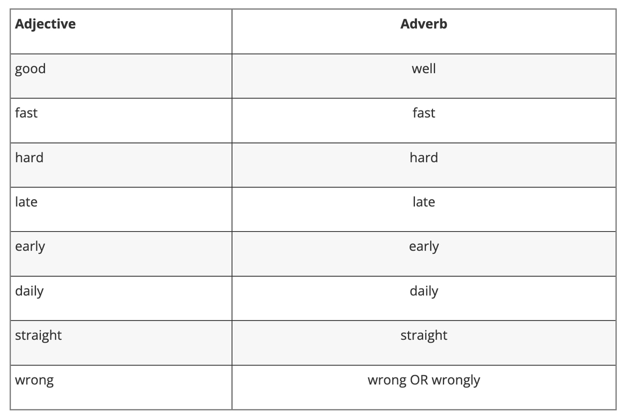
Task: Click 'daily' in the Adjective column
Action: point(29,291)
